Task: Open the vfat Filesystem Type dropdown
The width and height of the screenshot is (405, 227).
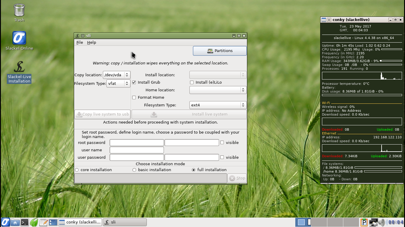Action: click(x=118, y=84)
